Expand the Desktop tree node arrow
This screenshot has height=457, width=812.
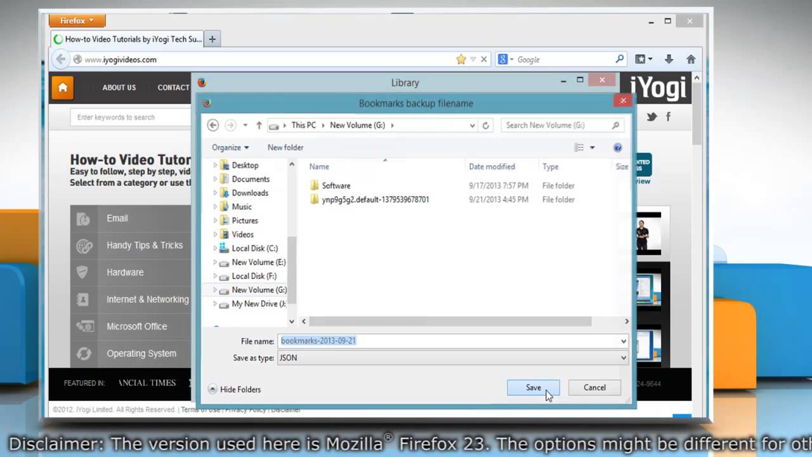[x=215, y=165]
